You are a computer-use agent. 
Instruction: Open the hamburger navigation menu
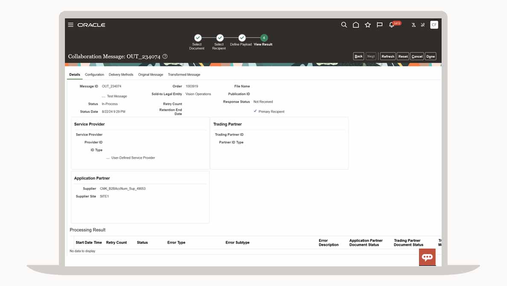71,25
